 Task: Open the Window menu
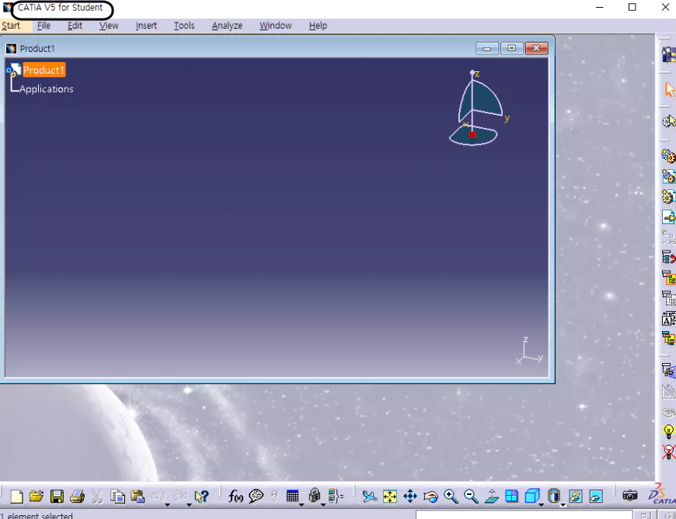coord(276,26)
